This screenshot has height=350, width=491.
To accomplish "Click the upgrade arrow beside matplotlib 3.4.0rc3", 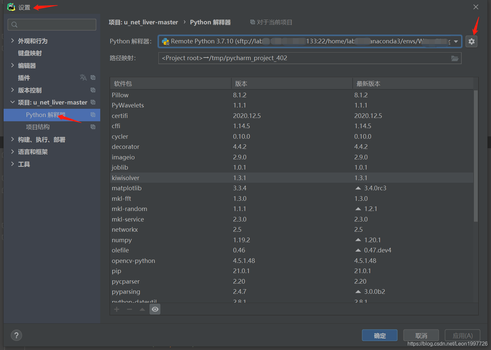I will point(358,188).
